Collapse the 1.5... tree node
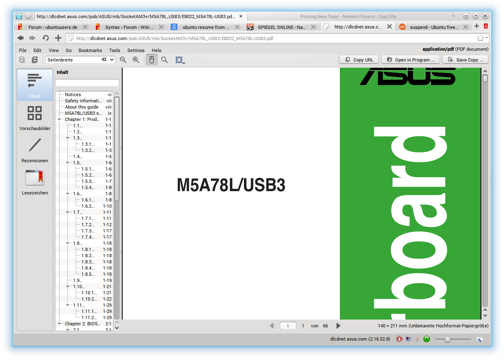 click(68, 163)
